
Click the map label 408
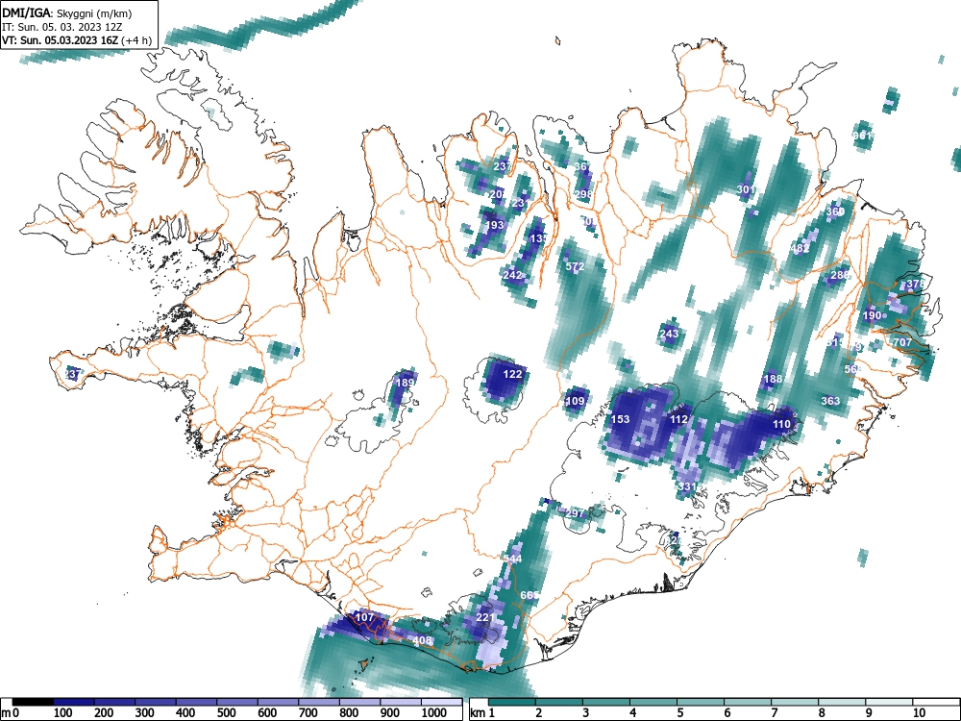pyautogui.click(x=422, y=641)
